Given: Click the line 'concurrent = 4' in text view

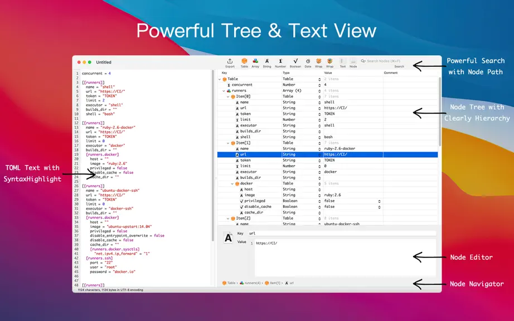Looking at the screenshot, I should coord(96,74).
